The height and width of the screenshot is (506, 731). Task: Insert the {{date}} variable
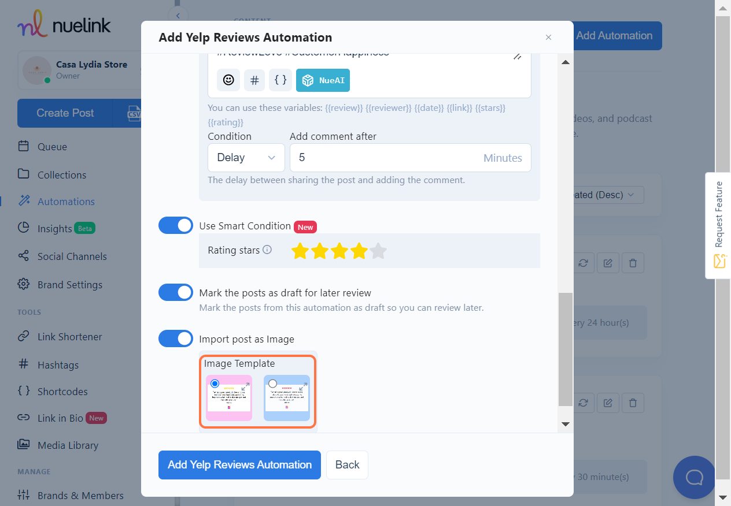click(x=429, y=108)
